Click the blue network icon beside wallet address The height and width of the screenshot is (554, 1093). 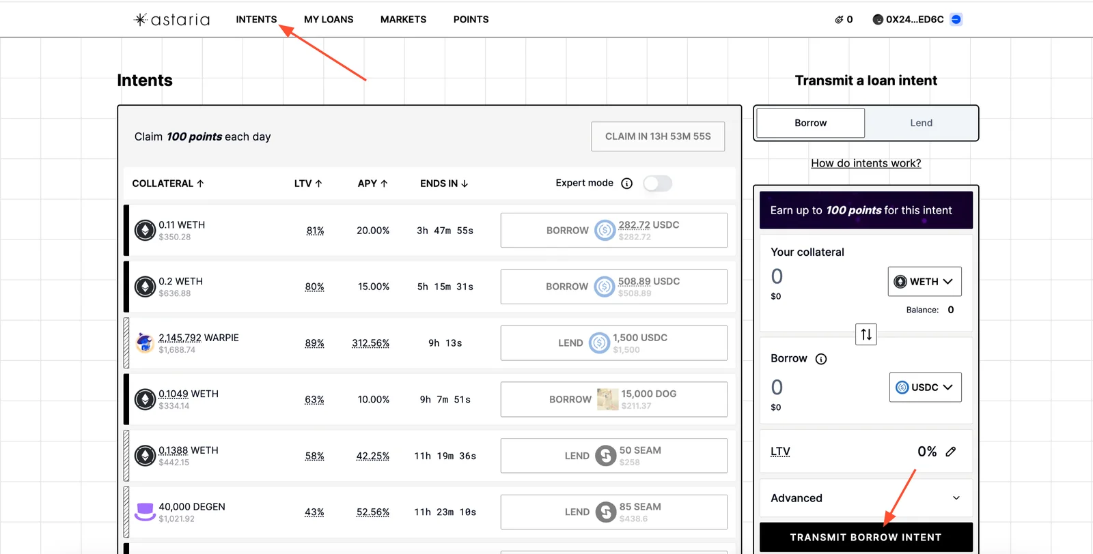point(956,19)
